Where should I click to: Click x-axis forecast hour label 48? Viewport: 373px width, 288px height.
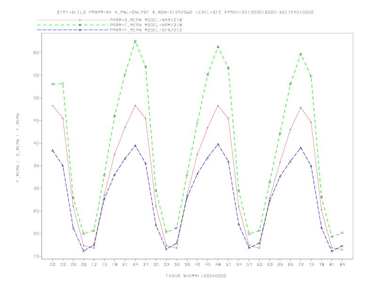218,264
